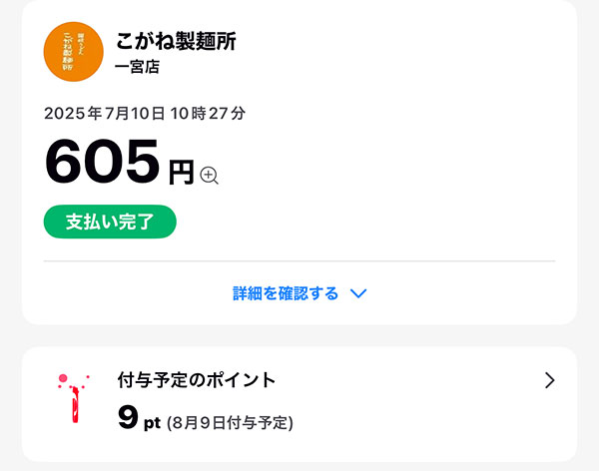The width and height of the screenshot is (599, 471).
Task: Click the large 9 points value
Action: 128,417
